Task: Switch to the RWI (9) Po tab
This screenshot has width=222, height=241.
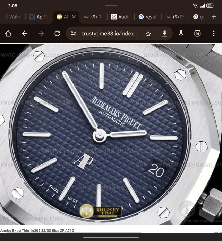Action: point(175,17)
